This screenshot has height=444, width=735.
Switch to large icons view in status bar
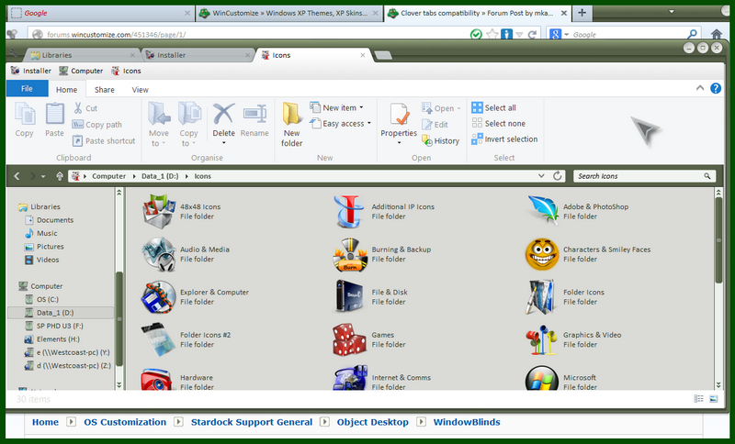(x=714, y=399)
